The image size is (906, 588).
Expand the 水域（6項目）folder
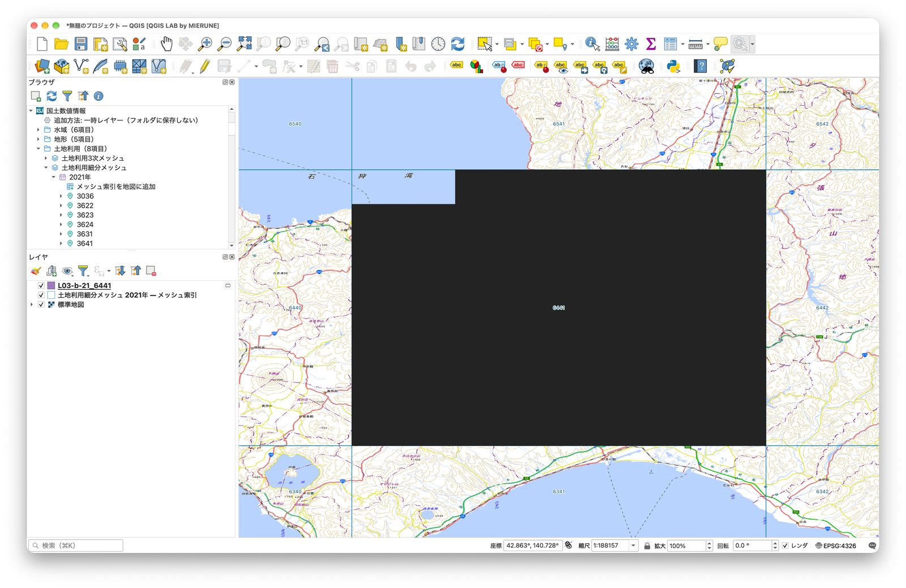(x=39, y=130)
